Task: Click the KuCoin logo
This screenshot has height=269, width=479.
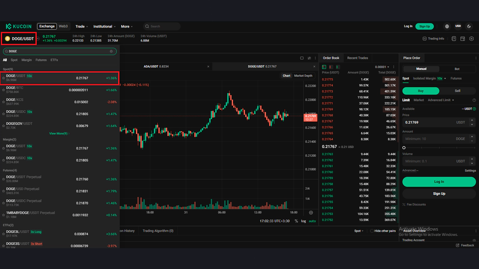Action: tap(18, 26)
